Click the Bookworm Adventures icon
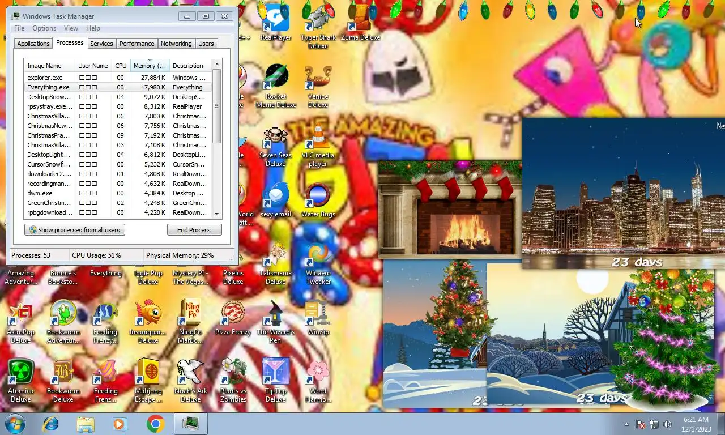Viewport: 725px width, 435px height. pos(63,321)
